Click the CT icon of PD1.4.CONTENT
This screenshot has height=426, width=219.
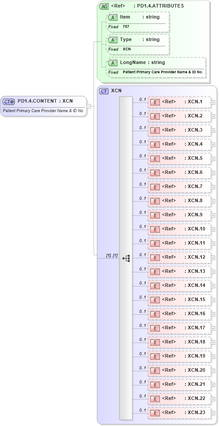[8, 102]
